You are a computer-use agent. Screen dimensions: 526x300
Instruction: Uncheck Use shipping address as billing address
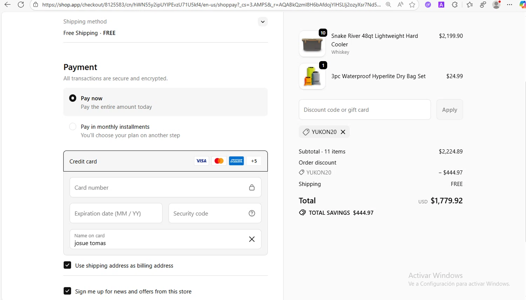point(67,265)
